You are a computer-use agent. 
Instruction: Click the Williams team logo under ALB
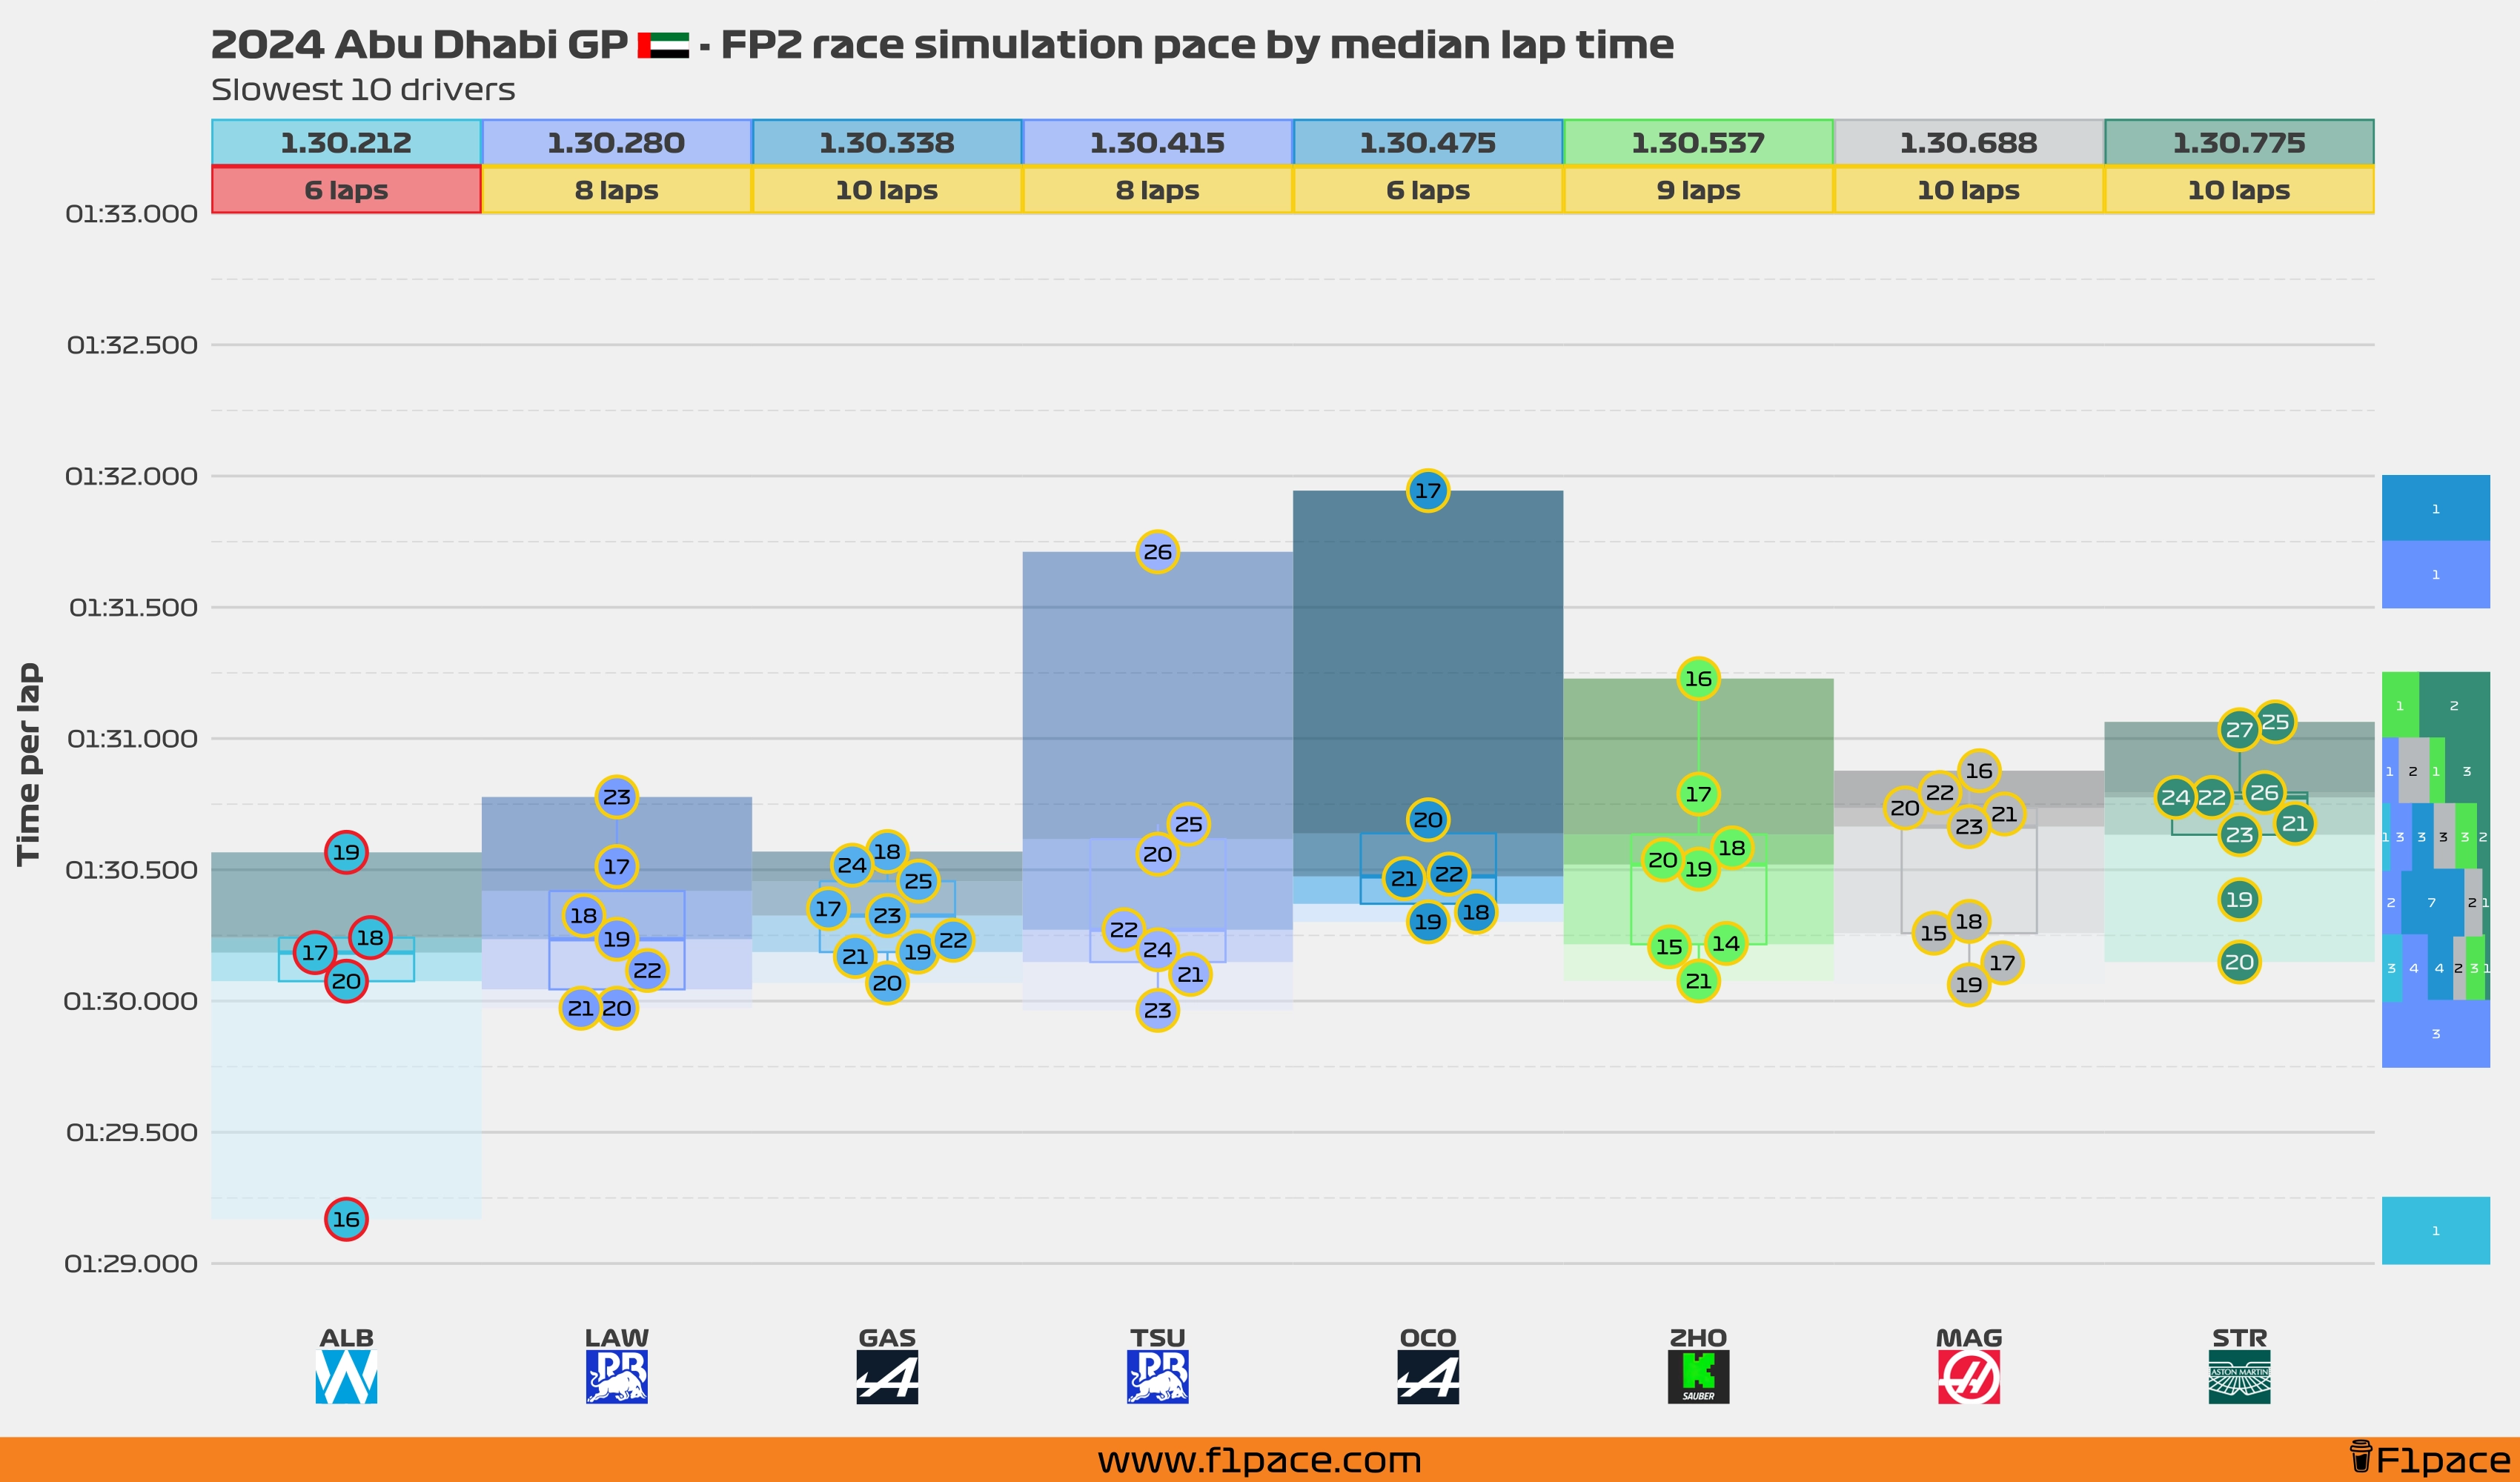coord(346,1377)
